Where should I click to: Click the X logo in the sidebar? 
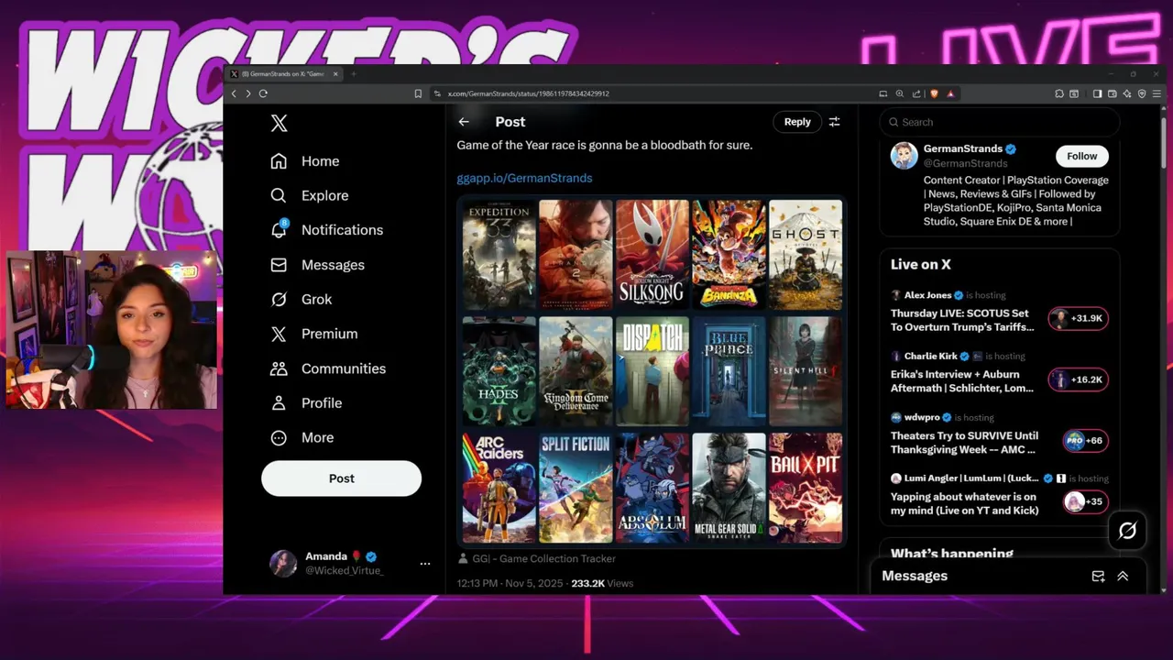coord(280,124)
